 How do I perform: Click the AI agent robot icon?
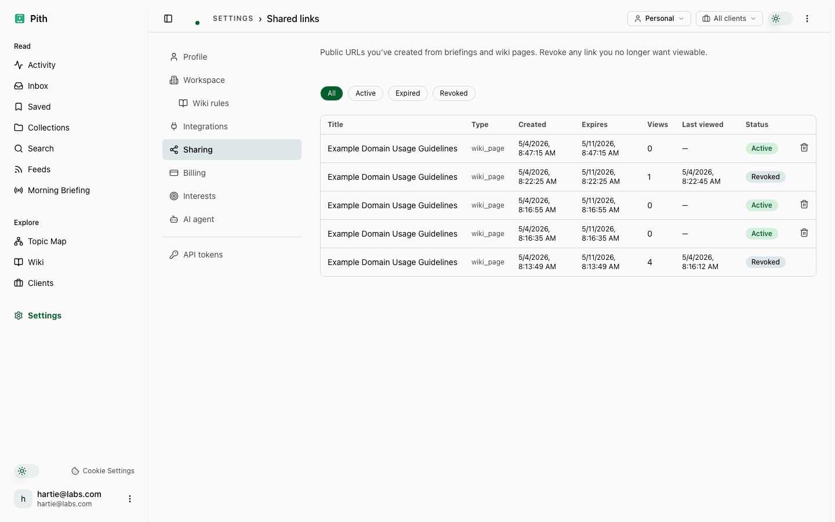[x=174, y=219]
